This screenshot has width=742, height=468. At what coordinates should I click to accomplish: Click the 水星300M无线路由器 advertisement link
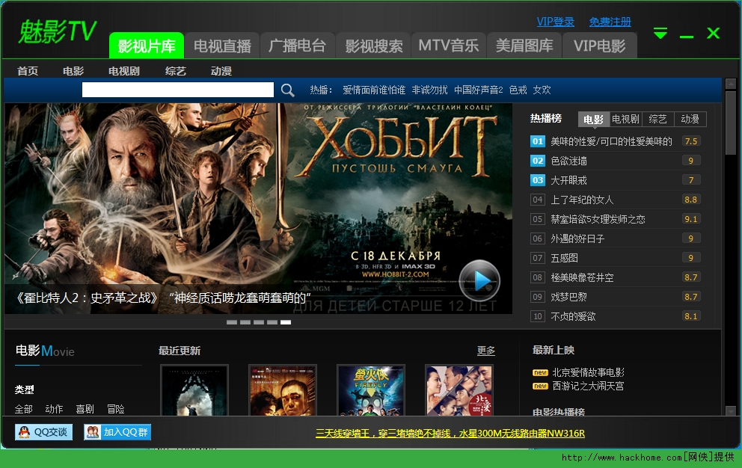(x=450, y=433)
